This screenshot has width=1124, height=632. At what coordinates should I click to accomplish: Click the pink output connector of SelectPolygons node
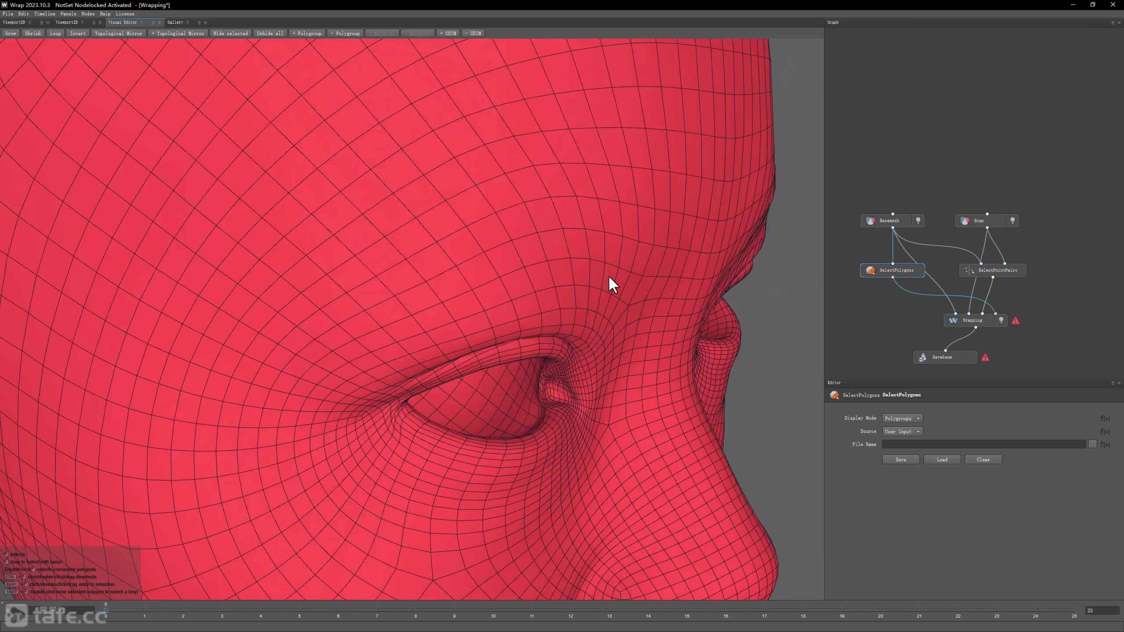893,277
